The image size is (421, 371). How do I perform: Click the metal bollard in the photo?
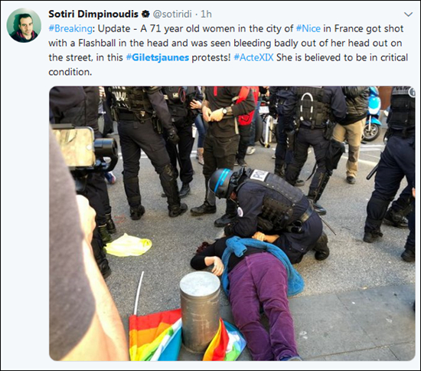tap(200, 311)
